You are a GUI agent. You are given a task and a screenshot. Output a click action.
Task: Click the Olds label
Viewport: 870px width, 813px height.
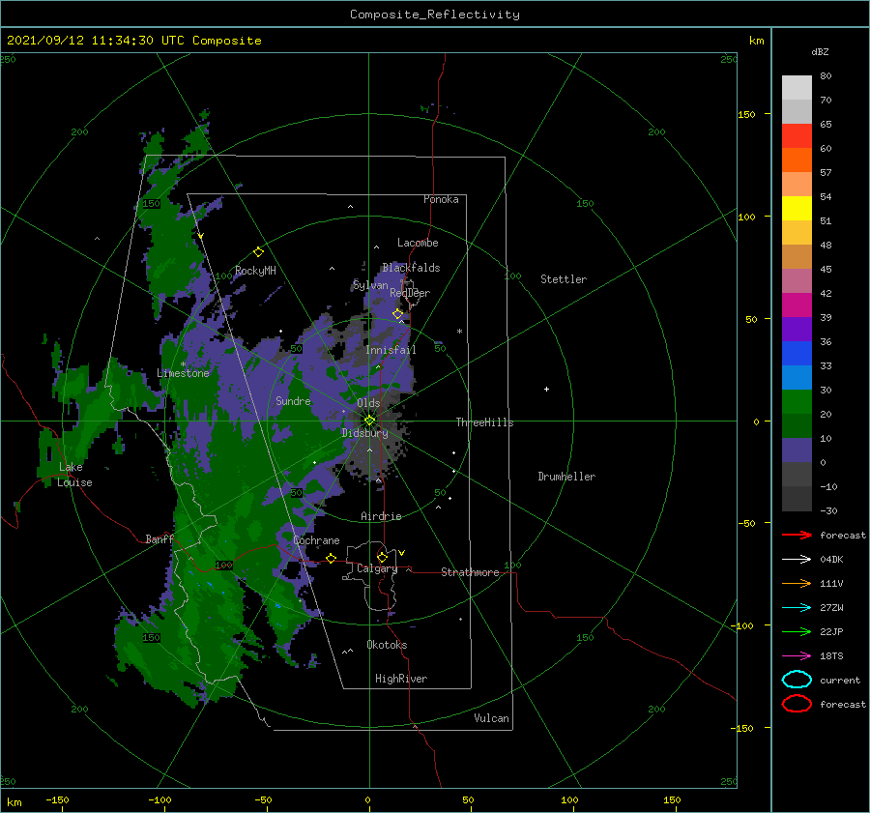[x=368, y=403]
